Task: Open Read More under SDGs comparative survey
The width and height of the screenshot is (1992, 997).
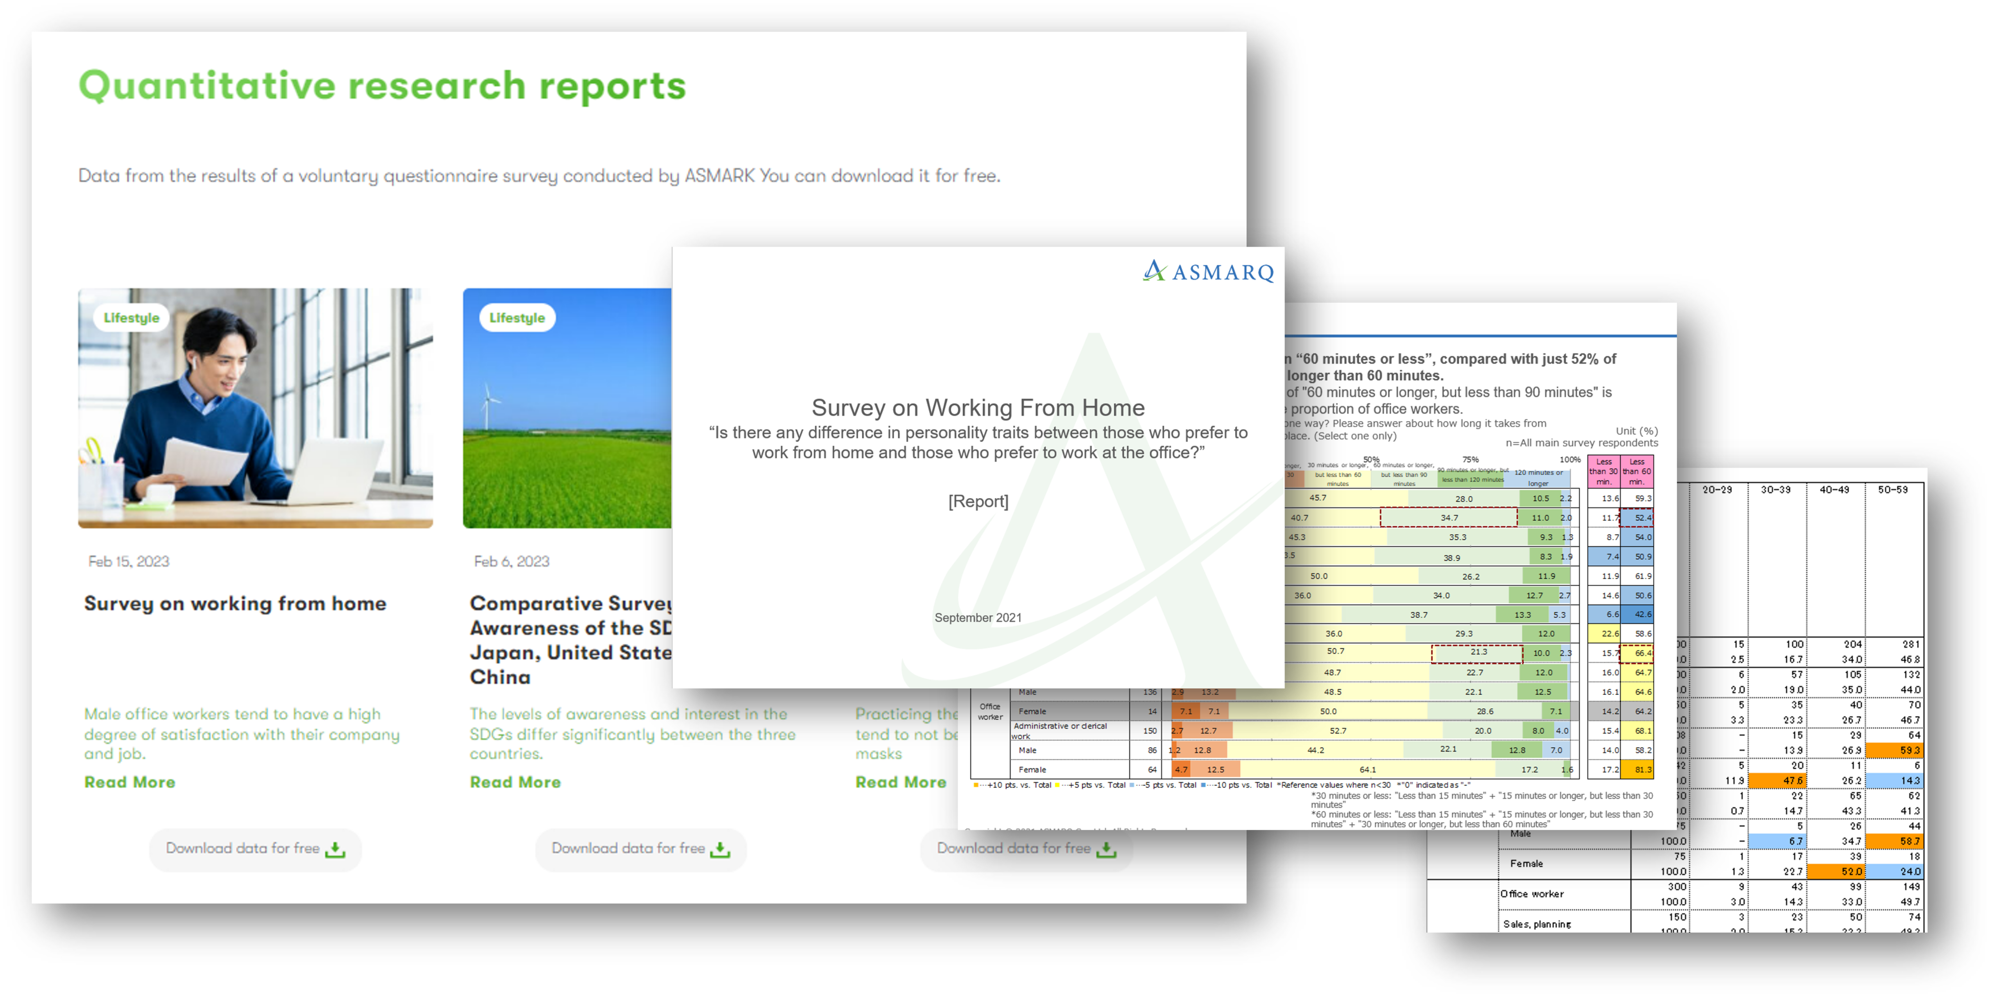Action: (x=515, y=782)
